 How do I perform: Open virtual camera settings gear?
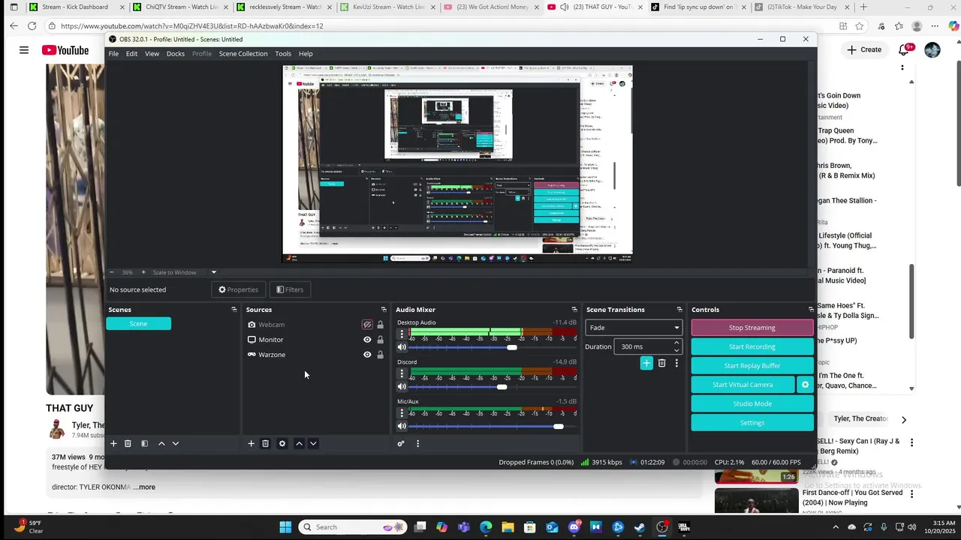click(805, 385)
